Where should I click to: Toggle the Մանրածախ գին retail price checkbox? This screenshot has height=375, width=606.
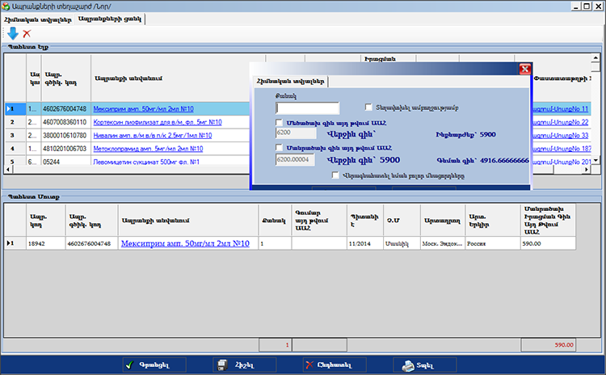coord(280,148)
